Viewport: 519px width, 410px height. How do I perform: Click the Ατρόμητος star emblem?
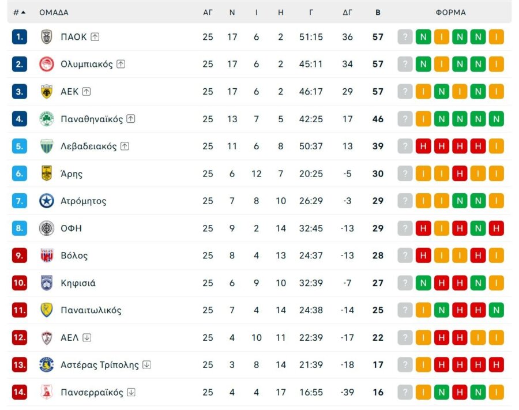pos(48,201)
